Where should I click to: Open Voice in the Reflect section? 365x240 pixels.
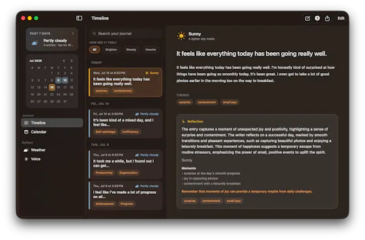52,159
